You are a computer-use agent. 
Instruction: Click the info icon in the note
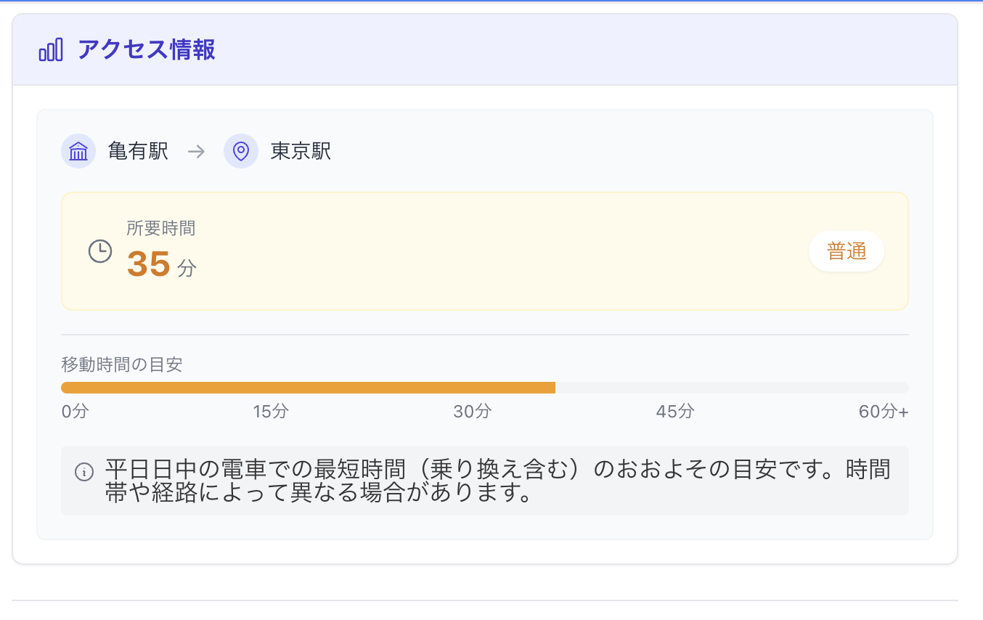(84, 472)
